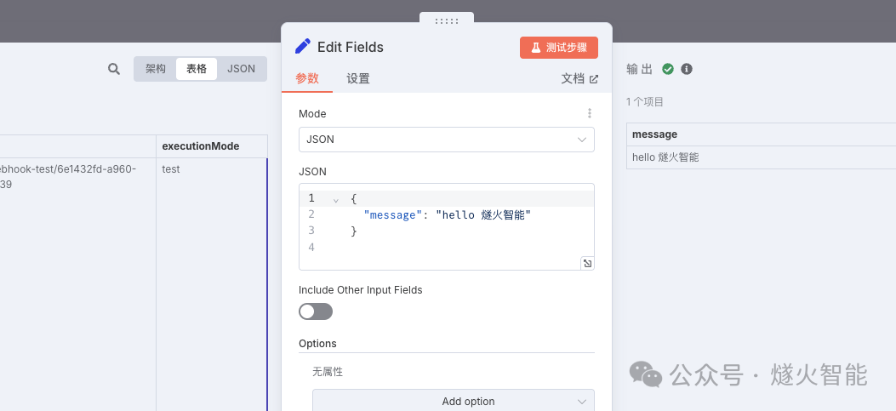Select the JSON view tab in input panel
The image size is (896, 411).
241,69
